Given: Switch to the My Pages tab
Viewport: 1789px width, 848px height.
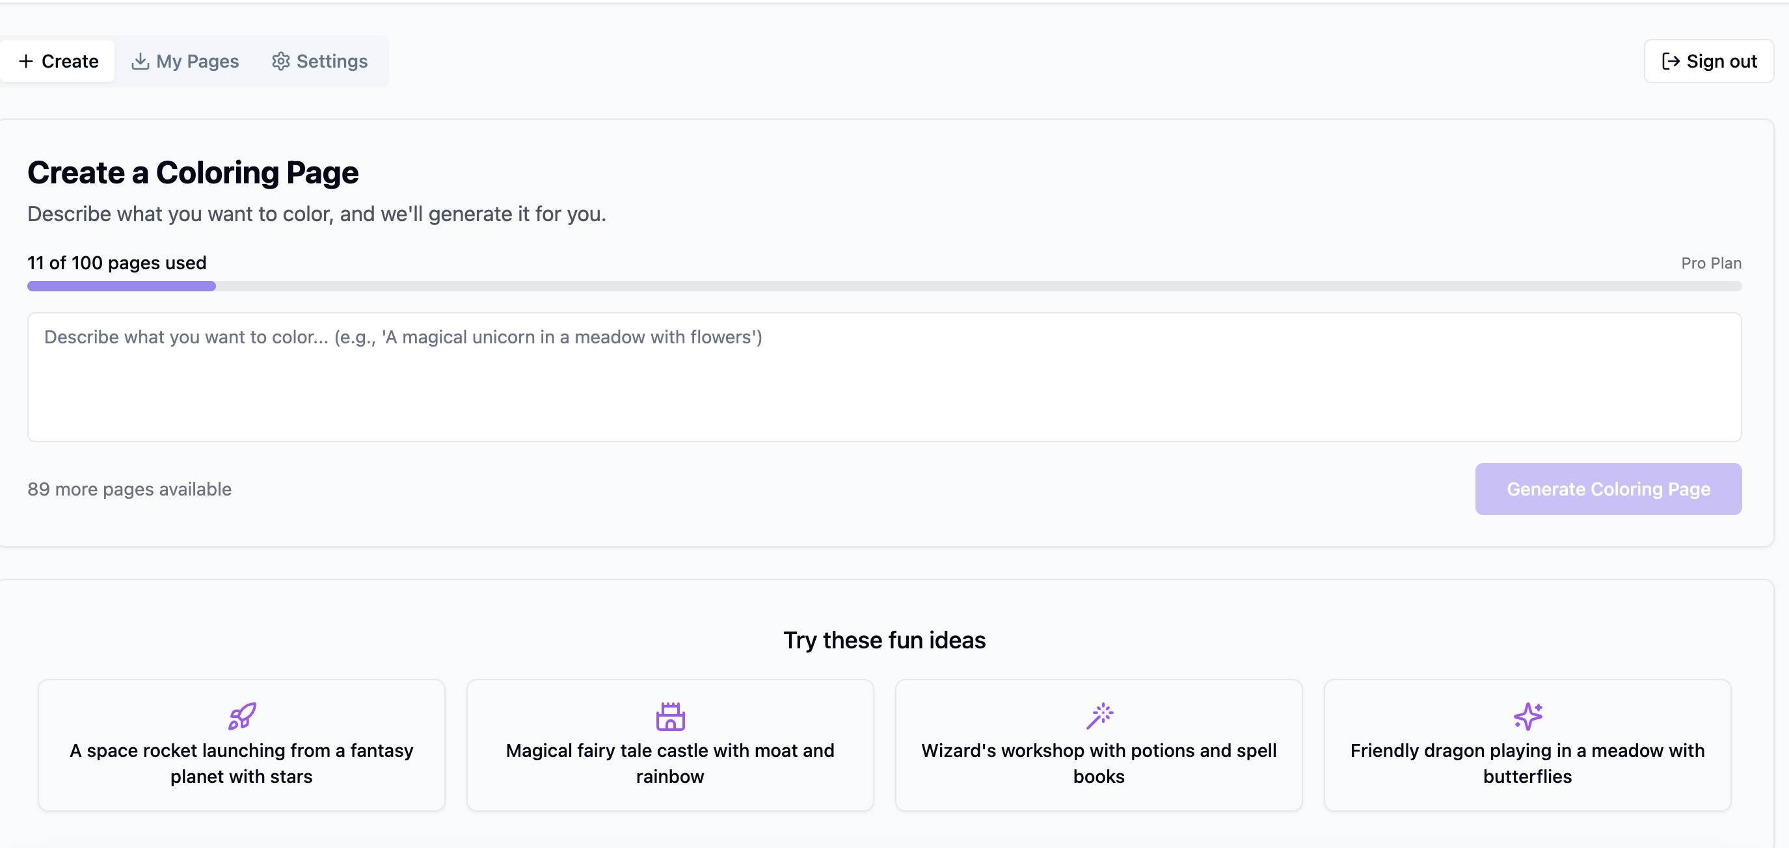Looking at the screenshot, I should pos(185,61).
